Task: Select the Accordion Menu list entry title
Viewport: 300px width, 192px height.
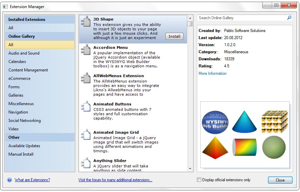Action: point(111,47)
